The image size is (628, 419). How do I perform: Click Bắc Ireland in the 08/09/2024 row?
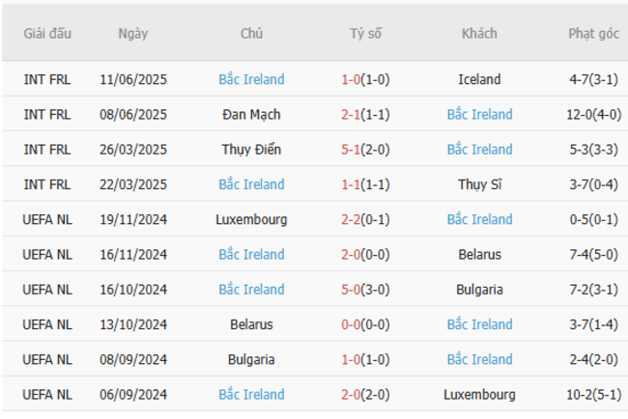tap(479, 359)
